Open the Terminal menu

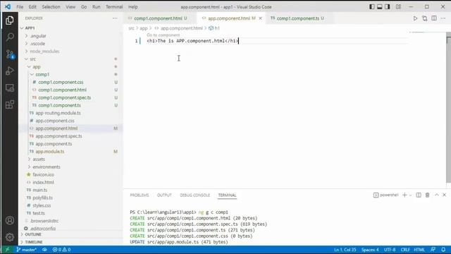pyautogui.click(x=114, y=6)
